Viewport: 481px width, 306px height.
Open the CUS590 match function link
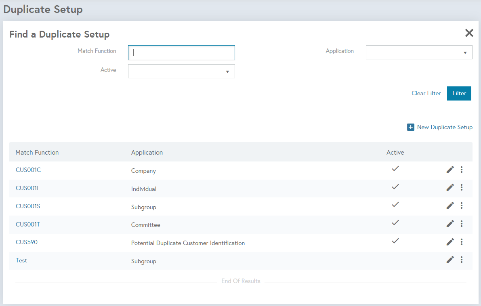pyautogui.click(x=27, y=242)
